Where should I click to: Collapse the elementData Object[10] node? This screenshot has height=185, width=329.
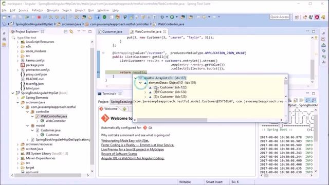click(x=140, y=83)
